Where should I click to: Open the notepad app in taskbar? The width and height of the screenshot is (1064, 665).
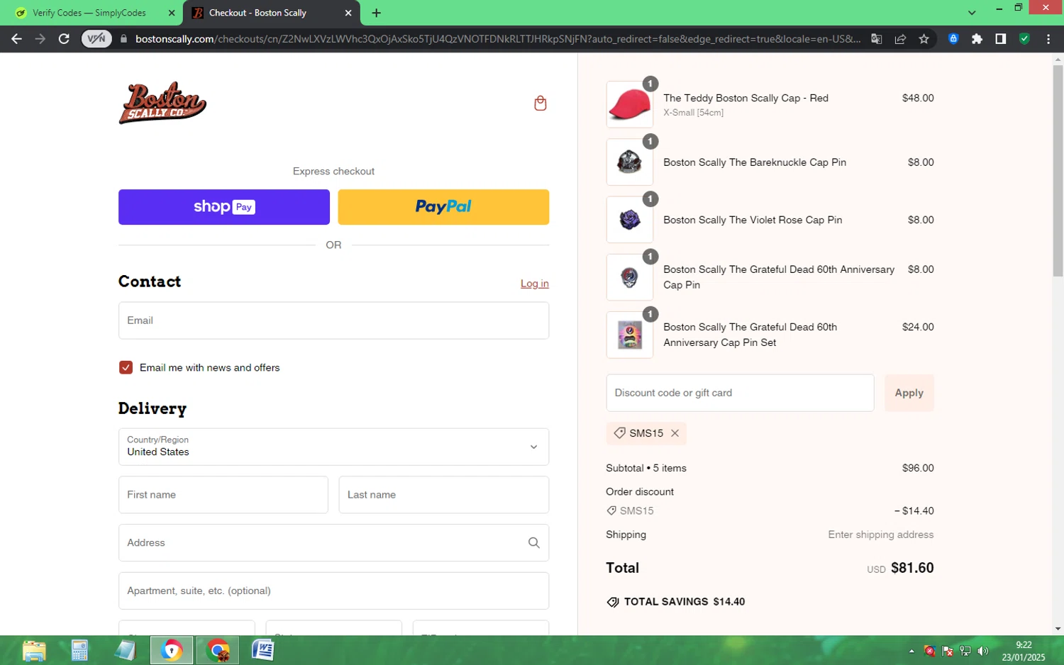[126, 650]
